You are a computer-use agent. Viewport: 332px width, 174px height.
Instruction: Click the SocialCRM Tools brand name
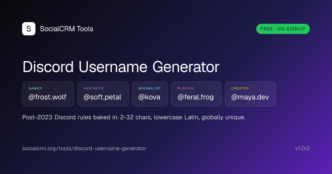(x=67, y=29)
